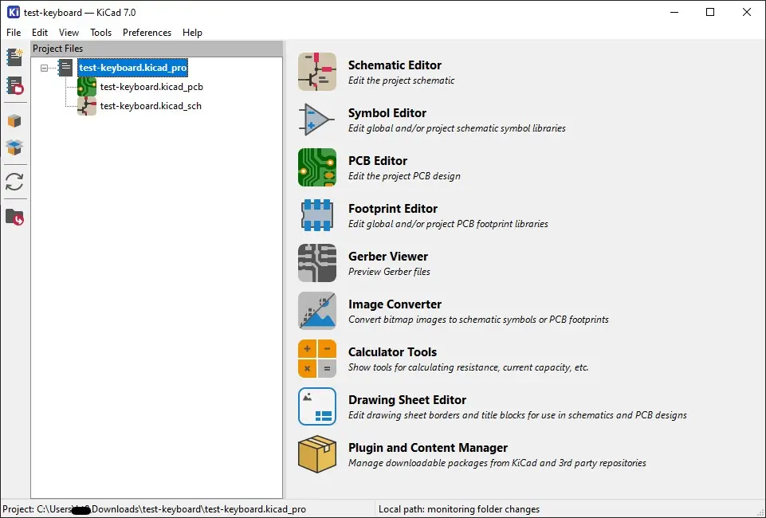The width and height of the screenshot is (766, 518).
Task: Open the Plugin and Content Manager icon
Action: coord(317,454)
